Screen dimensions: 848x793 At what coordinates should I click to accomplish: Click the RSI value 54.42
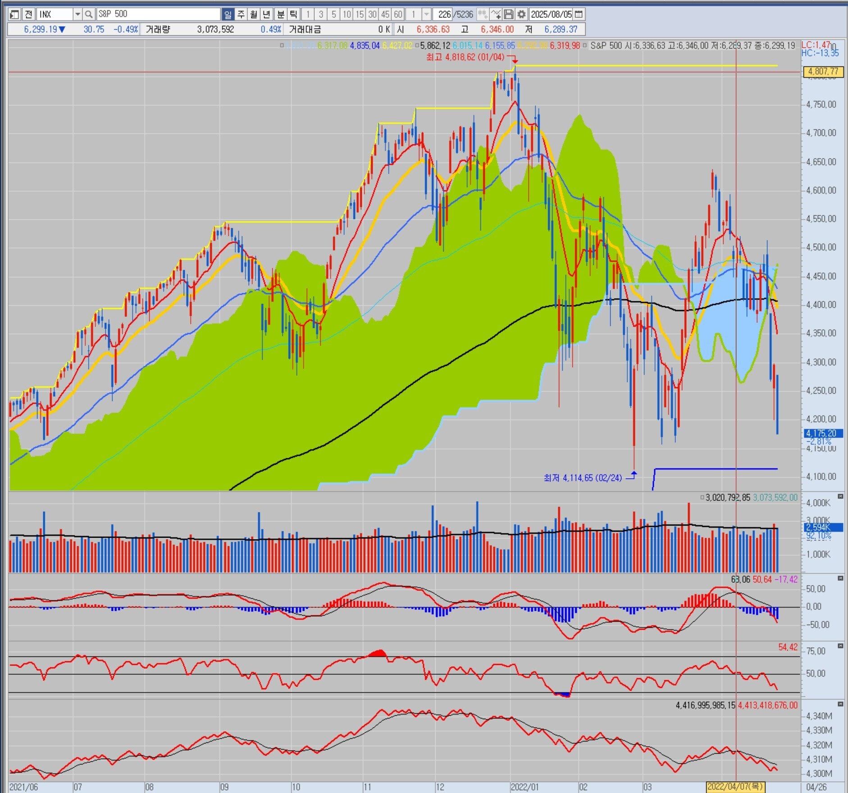pos(788,647)
